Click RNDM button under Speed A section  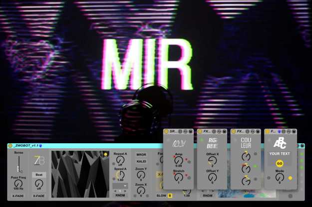(120, 196)
